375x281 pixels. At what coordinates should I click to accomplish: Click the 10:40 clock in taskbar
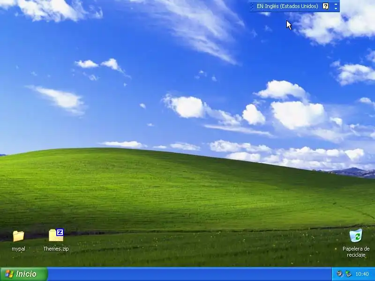point(362,274)
